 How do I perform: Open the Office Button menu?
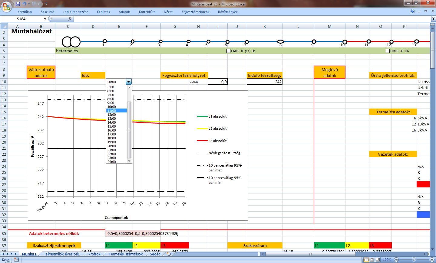point(6,6)
